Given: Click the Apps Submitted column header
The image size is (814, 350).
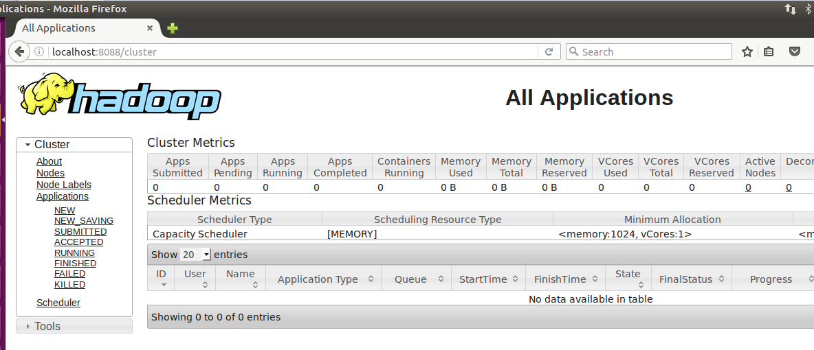Looking at the screenshot, I should coord(178,167).
